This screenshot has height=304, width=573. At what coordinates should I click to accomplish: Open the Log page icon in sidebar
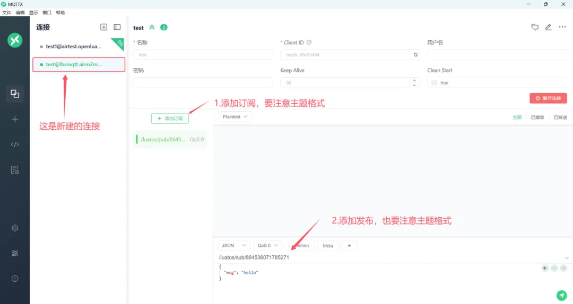[15, 169]
